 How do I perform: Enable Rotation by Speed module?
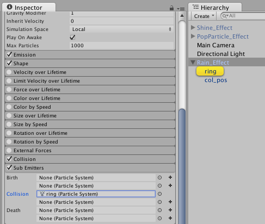(x=9, y=142)
